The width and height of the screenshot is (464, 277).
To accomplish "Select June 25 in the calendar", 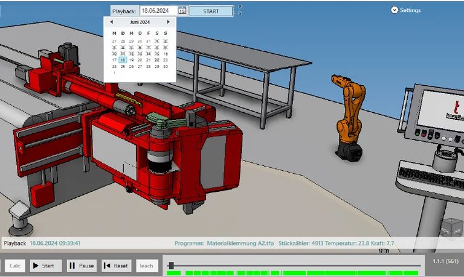I will [123, 66].
